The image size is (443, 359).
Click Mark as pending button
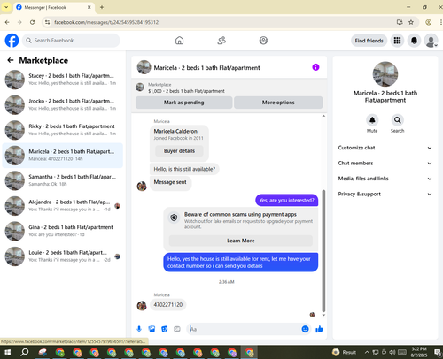[x=183, y=103]
